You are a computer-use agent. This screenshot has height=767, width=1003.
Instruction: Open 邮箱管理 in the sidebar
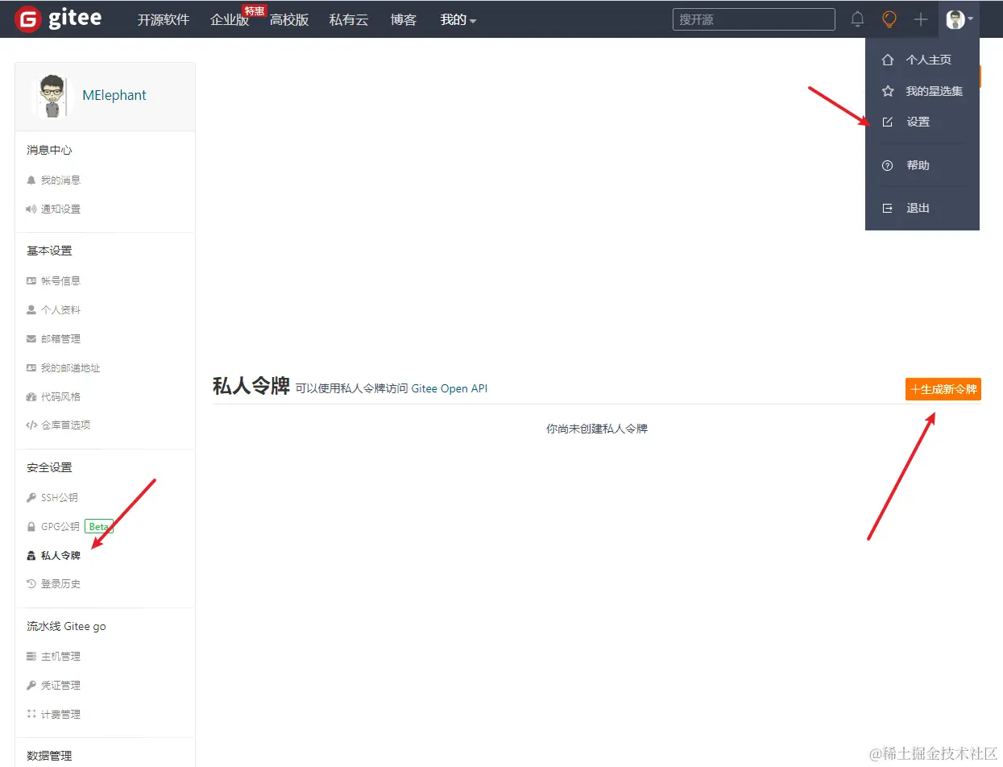60,339
